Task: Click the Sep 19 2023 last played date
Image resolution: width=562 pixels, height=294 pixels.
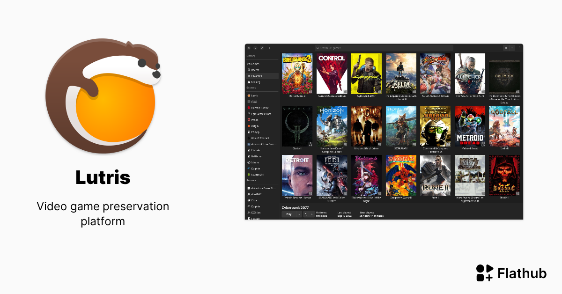Action: coord(344,216)
